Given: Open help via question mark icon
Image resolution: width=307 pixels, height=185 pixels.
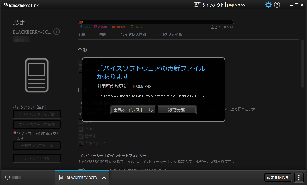Looking at the screenshot, I should tap(277, 5).
